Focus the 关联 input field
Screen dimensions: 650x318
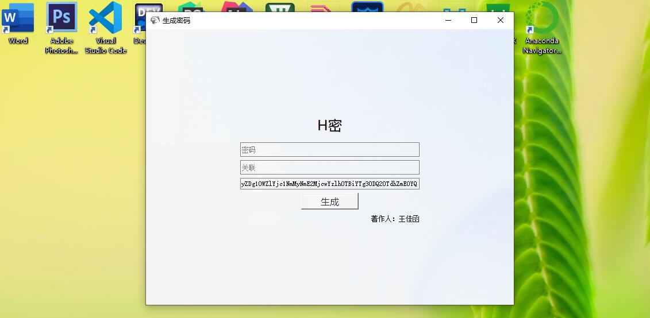[329, 167]
